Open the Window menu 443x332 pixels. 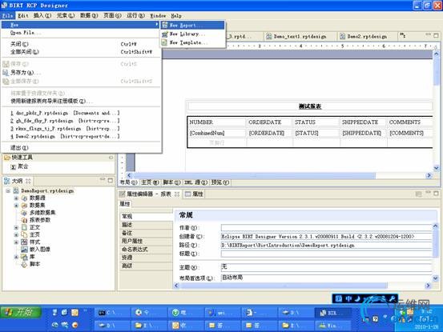158,15
